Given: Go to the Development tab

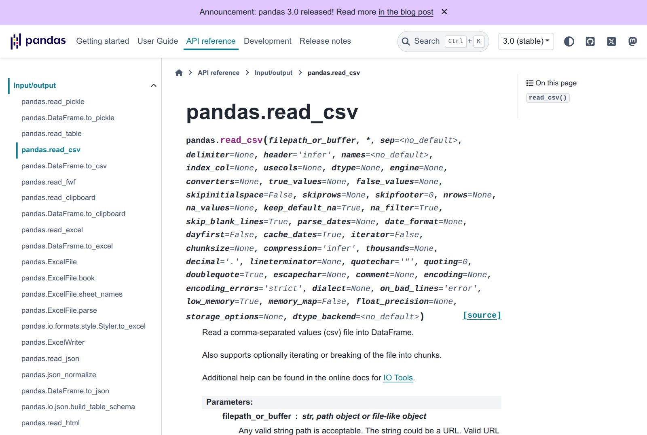Looking at the screenshot, I should 268,41.
